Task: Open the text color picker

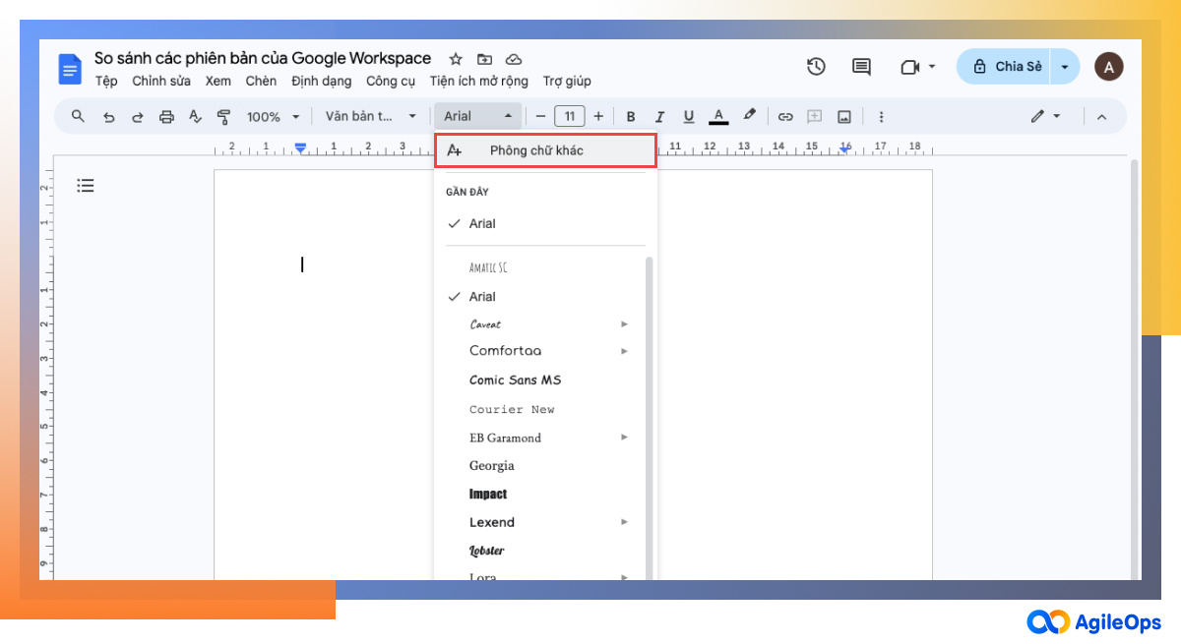Action: coord(717,116)
